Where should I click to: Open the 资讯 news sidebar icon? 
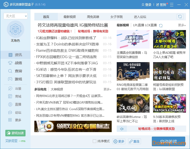coord(10,55)
